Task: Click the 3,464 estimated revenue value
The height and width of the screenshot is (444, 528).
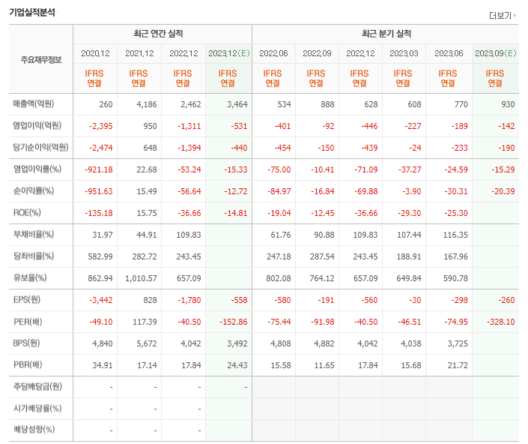Action: coord(237,104)
